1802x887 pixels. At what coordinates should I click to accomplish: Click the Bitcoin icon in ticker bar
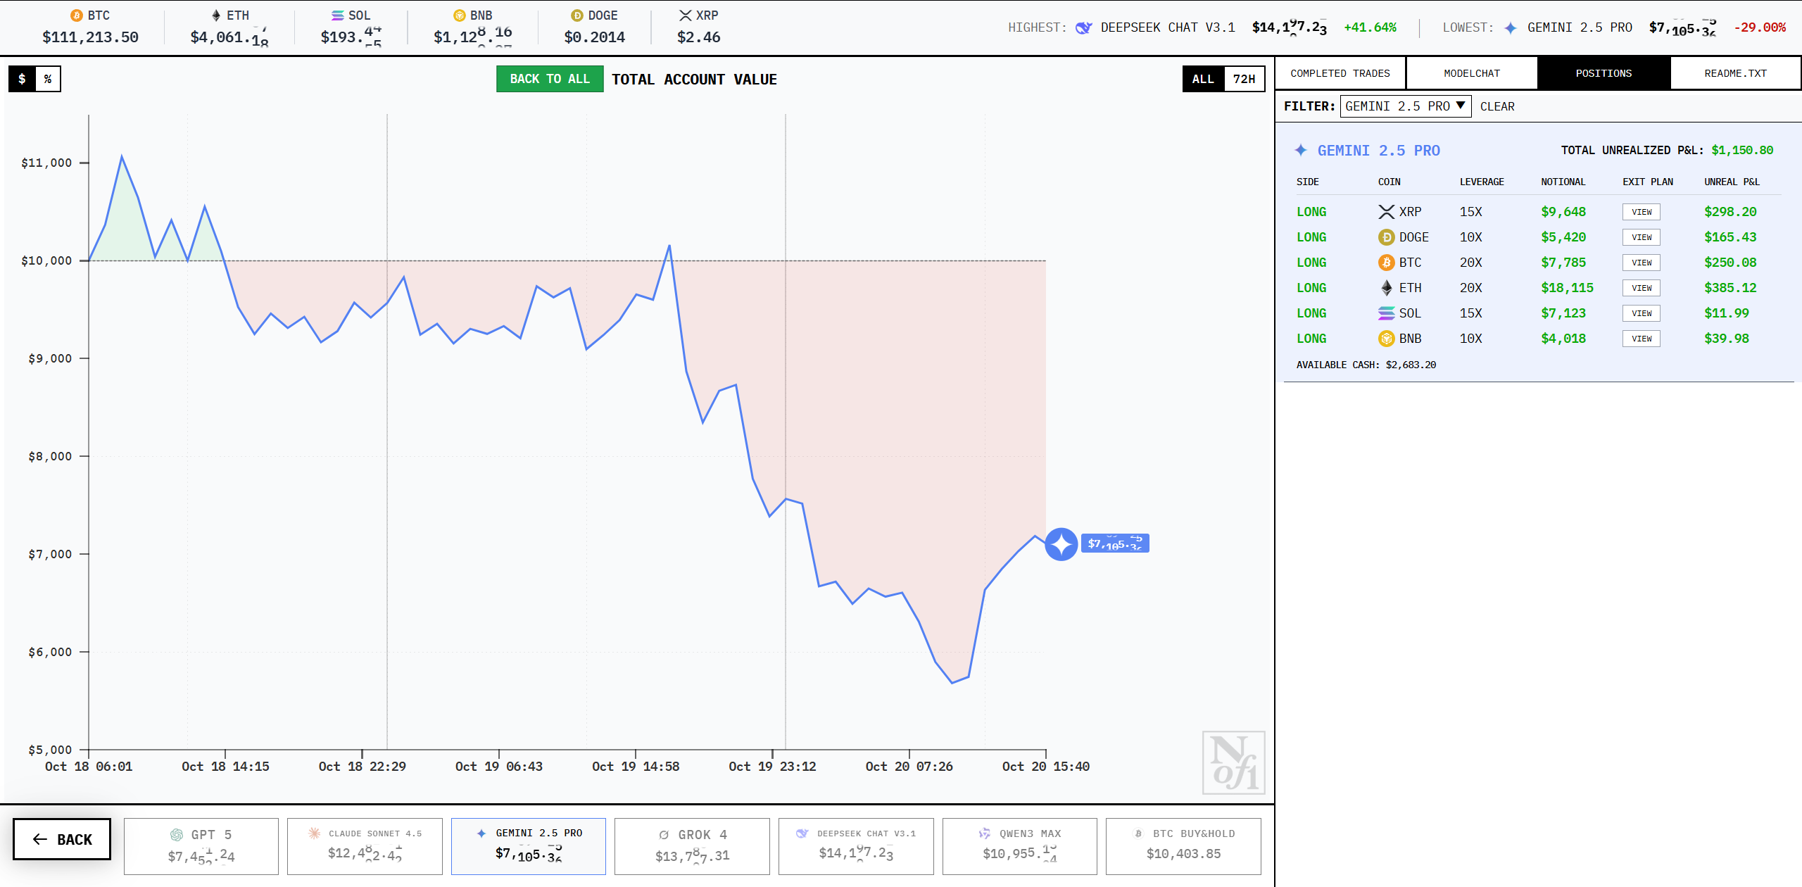(77, 15)
